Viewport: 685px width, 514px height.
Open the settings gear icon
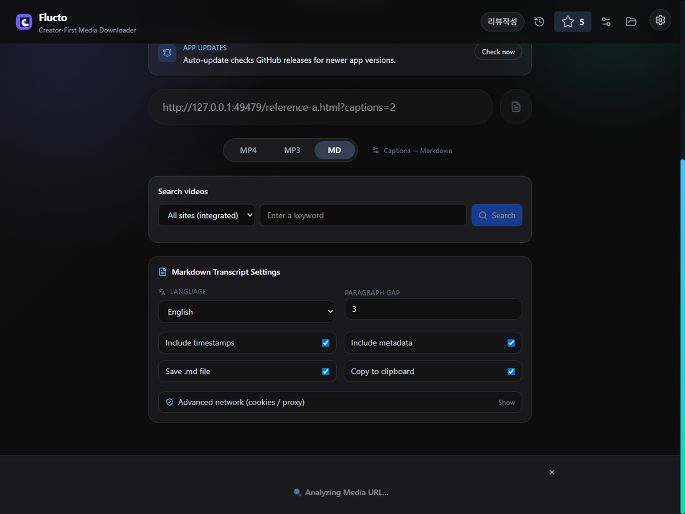(660, 20)
